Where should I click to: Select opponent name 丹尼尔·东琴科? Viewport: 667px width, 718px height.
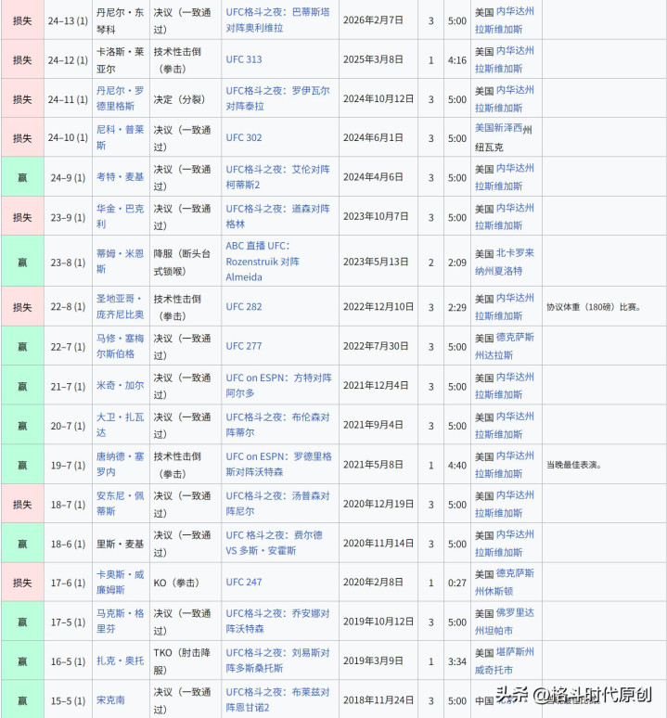(120, 20)
